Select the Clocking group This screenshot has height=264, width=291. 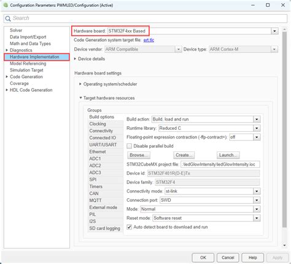(x=98, y=124)
